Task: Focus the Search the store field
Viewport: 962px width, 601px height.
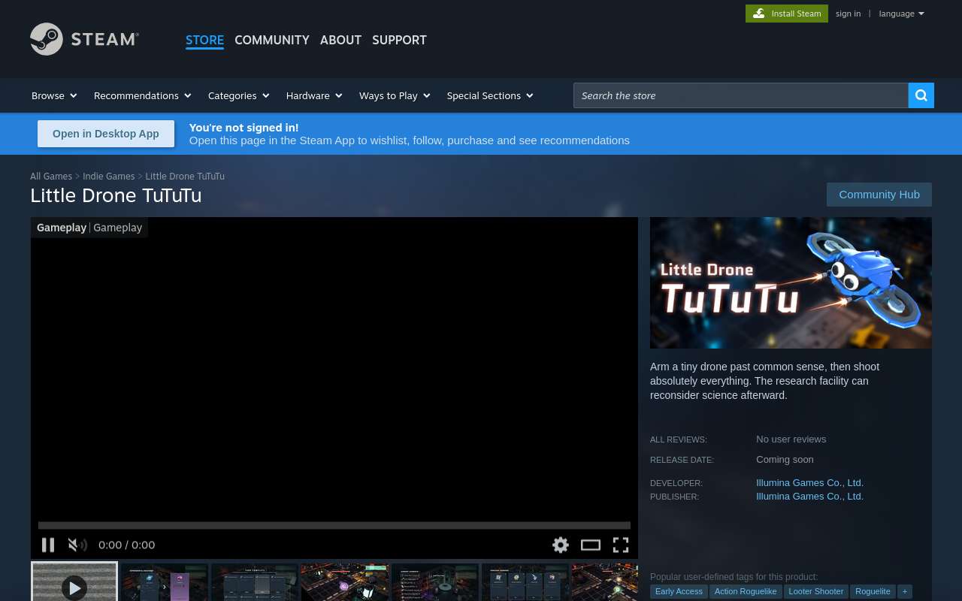Action: tap(741, 95)
